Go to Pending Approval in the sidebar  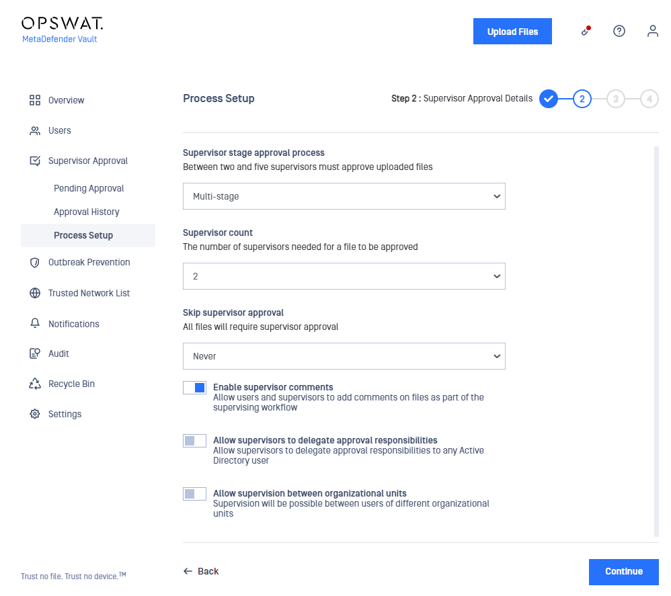coord(89,188)
